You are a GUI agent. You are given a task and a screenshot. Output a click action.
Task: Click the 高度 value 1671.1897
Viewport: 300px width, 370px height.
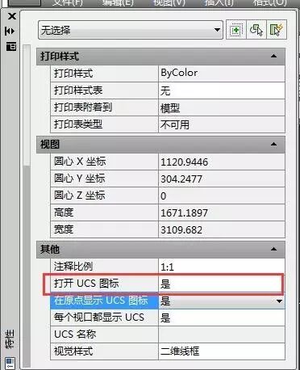tap(222, 212)
